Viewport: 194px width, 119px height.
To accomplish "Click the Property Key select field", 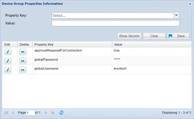I will coord(113,15).
